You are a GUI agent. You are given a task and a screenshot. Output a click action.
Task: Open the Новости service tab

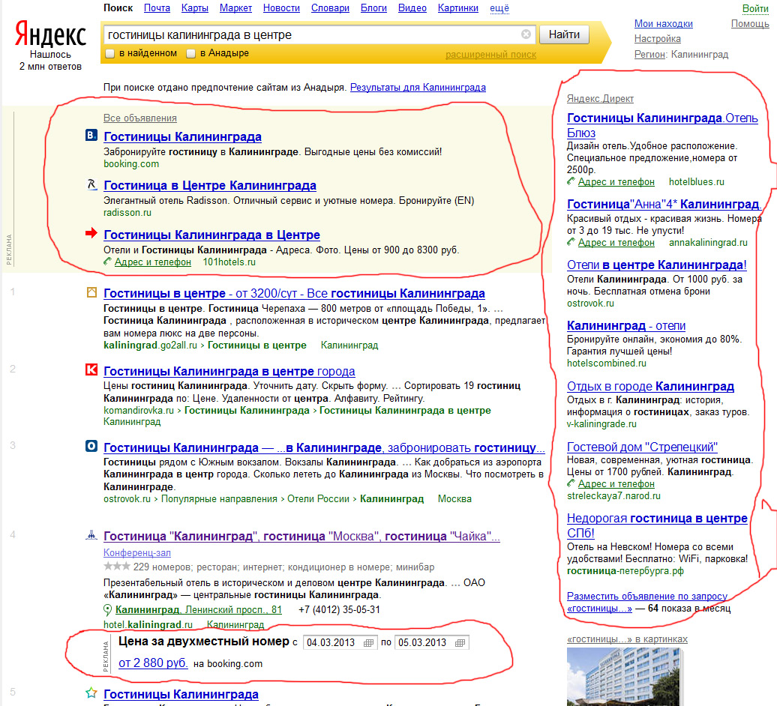click(x=281, y=8)
